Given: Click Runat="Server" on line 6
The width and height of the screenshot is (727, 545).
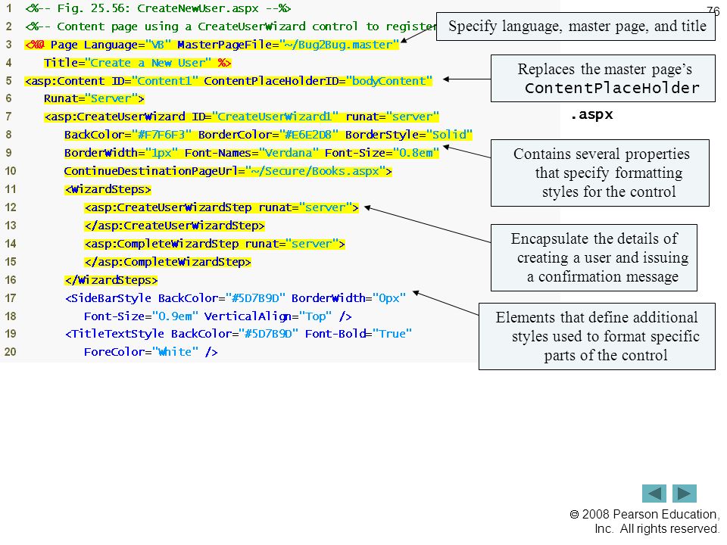Looking at the screenshot, I should [x=94, y=98].
